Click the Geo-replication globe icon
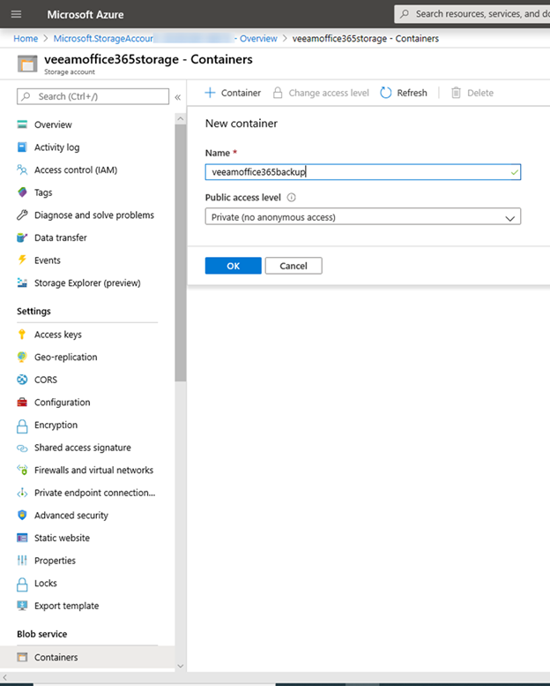This screenshot has width=550, height=686. (x=22, y=357)
